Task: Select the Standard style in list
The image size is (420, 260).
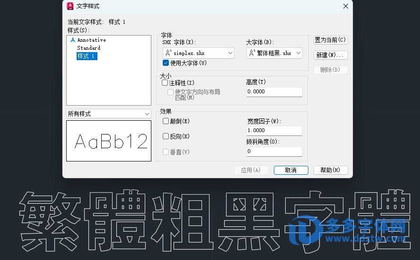Action: (x=88, y=48)
